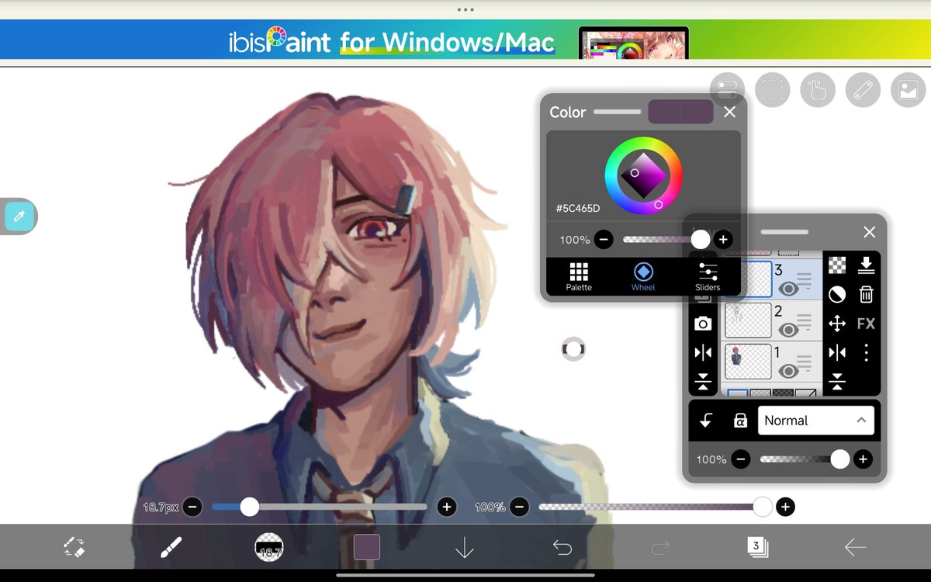Select layer 2 thumbnail
This screenshot has width=931, height=582.
point(748,320)
